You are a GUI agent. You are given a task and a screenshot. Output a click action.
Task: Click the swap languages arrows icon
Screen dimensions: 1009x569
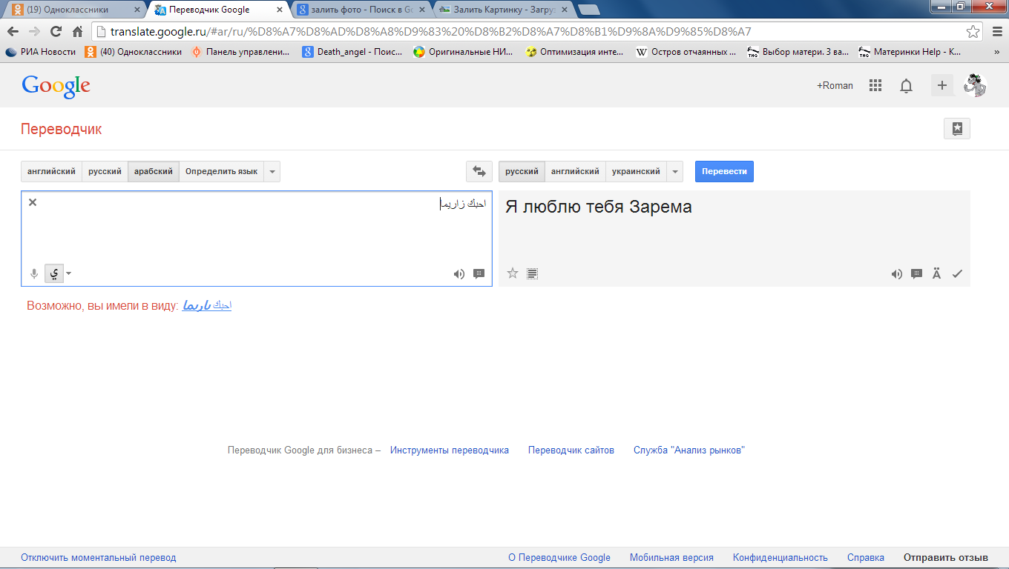(x=479, y=171)
